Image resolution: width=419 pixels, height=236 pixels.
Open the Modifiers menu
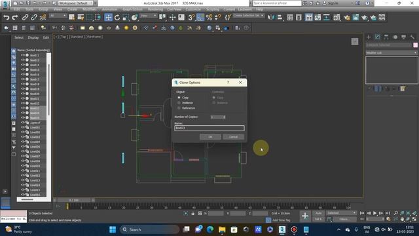[89, 9]
